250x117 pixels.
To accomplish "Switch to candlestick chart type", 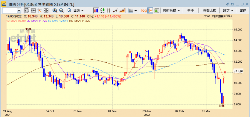I will pyautogui.click(x=96, y=11).
